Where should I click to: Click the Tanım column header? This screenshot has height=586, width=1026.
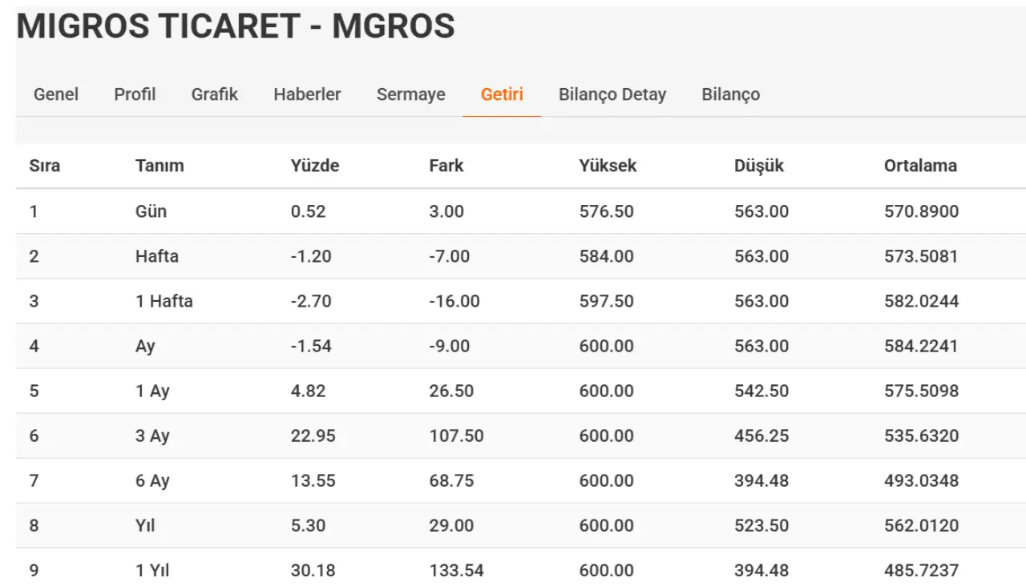point(160,166)
